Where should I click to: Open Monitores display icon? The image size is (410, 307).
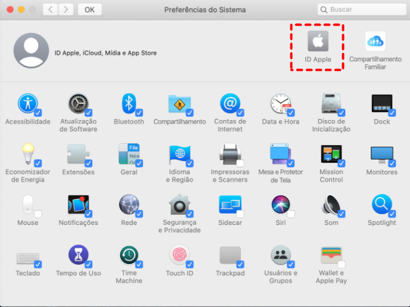[382, 154]
